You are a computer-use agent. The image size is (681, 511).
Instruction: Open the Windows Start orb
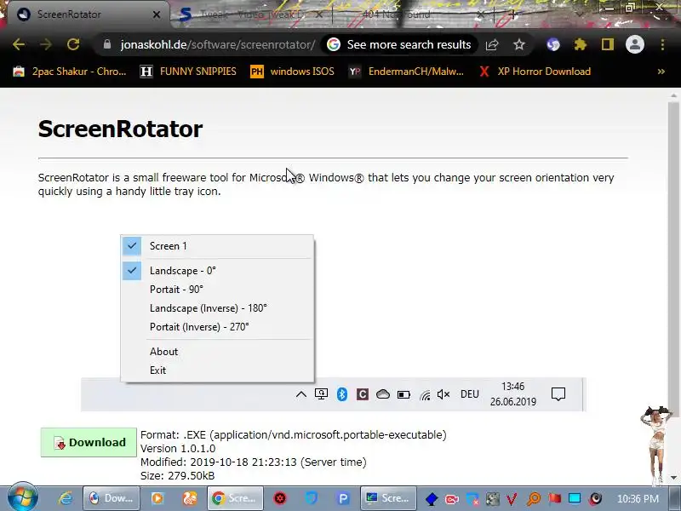[x=23, y=498]
